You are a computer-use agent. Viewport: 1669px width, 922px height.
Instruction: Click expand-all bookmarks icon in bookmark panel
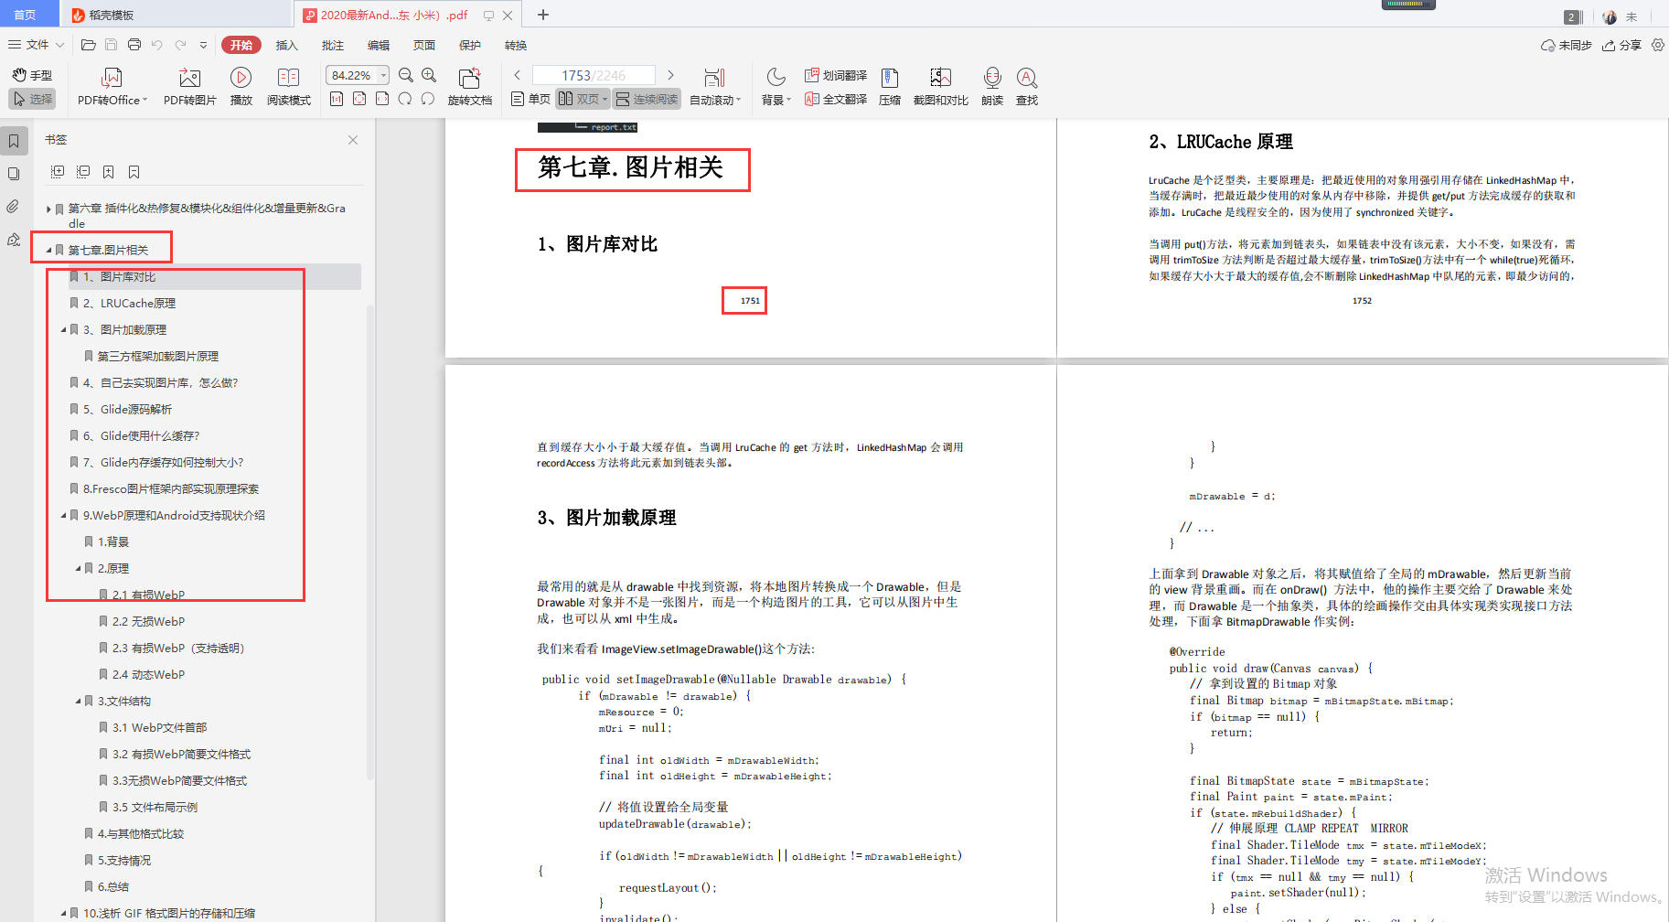58,172
